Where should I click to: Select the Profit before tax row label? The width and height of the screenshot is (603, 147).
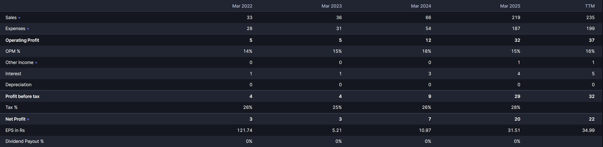point(22,96)
